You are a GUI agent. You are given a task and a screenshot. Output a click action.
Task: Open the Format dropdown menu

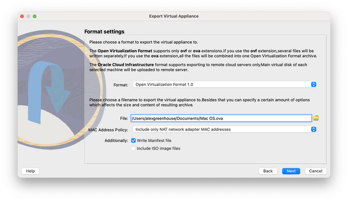[x=225, y=84]
